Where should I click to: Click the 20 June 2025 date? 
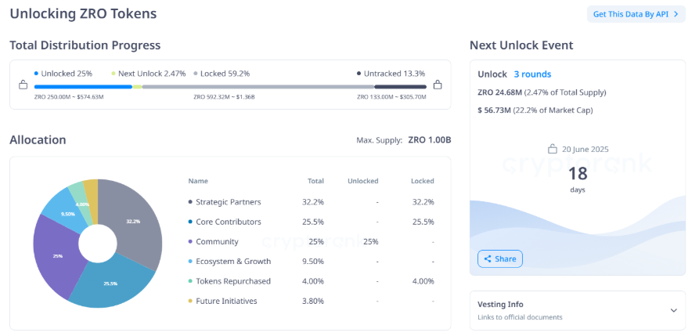coord(585,150)
